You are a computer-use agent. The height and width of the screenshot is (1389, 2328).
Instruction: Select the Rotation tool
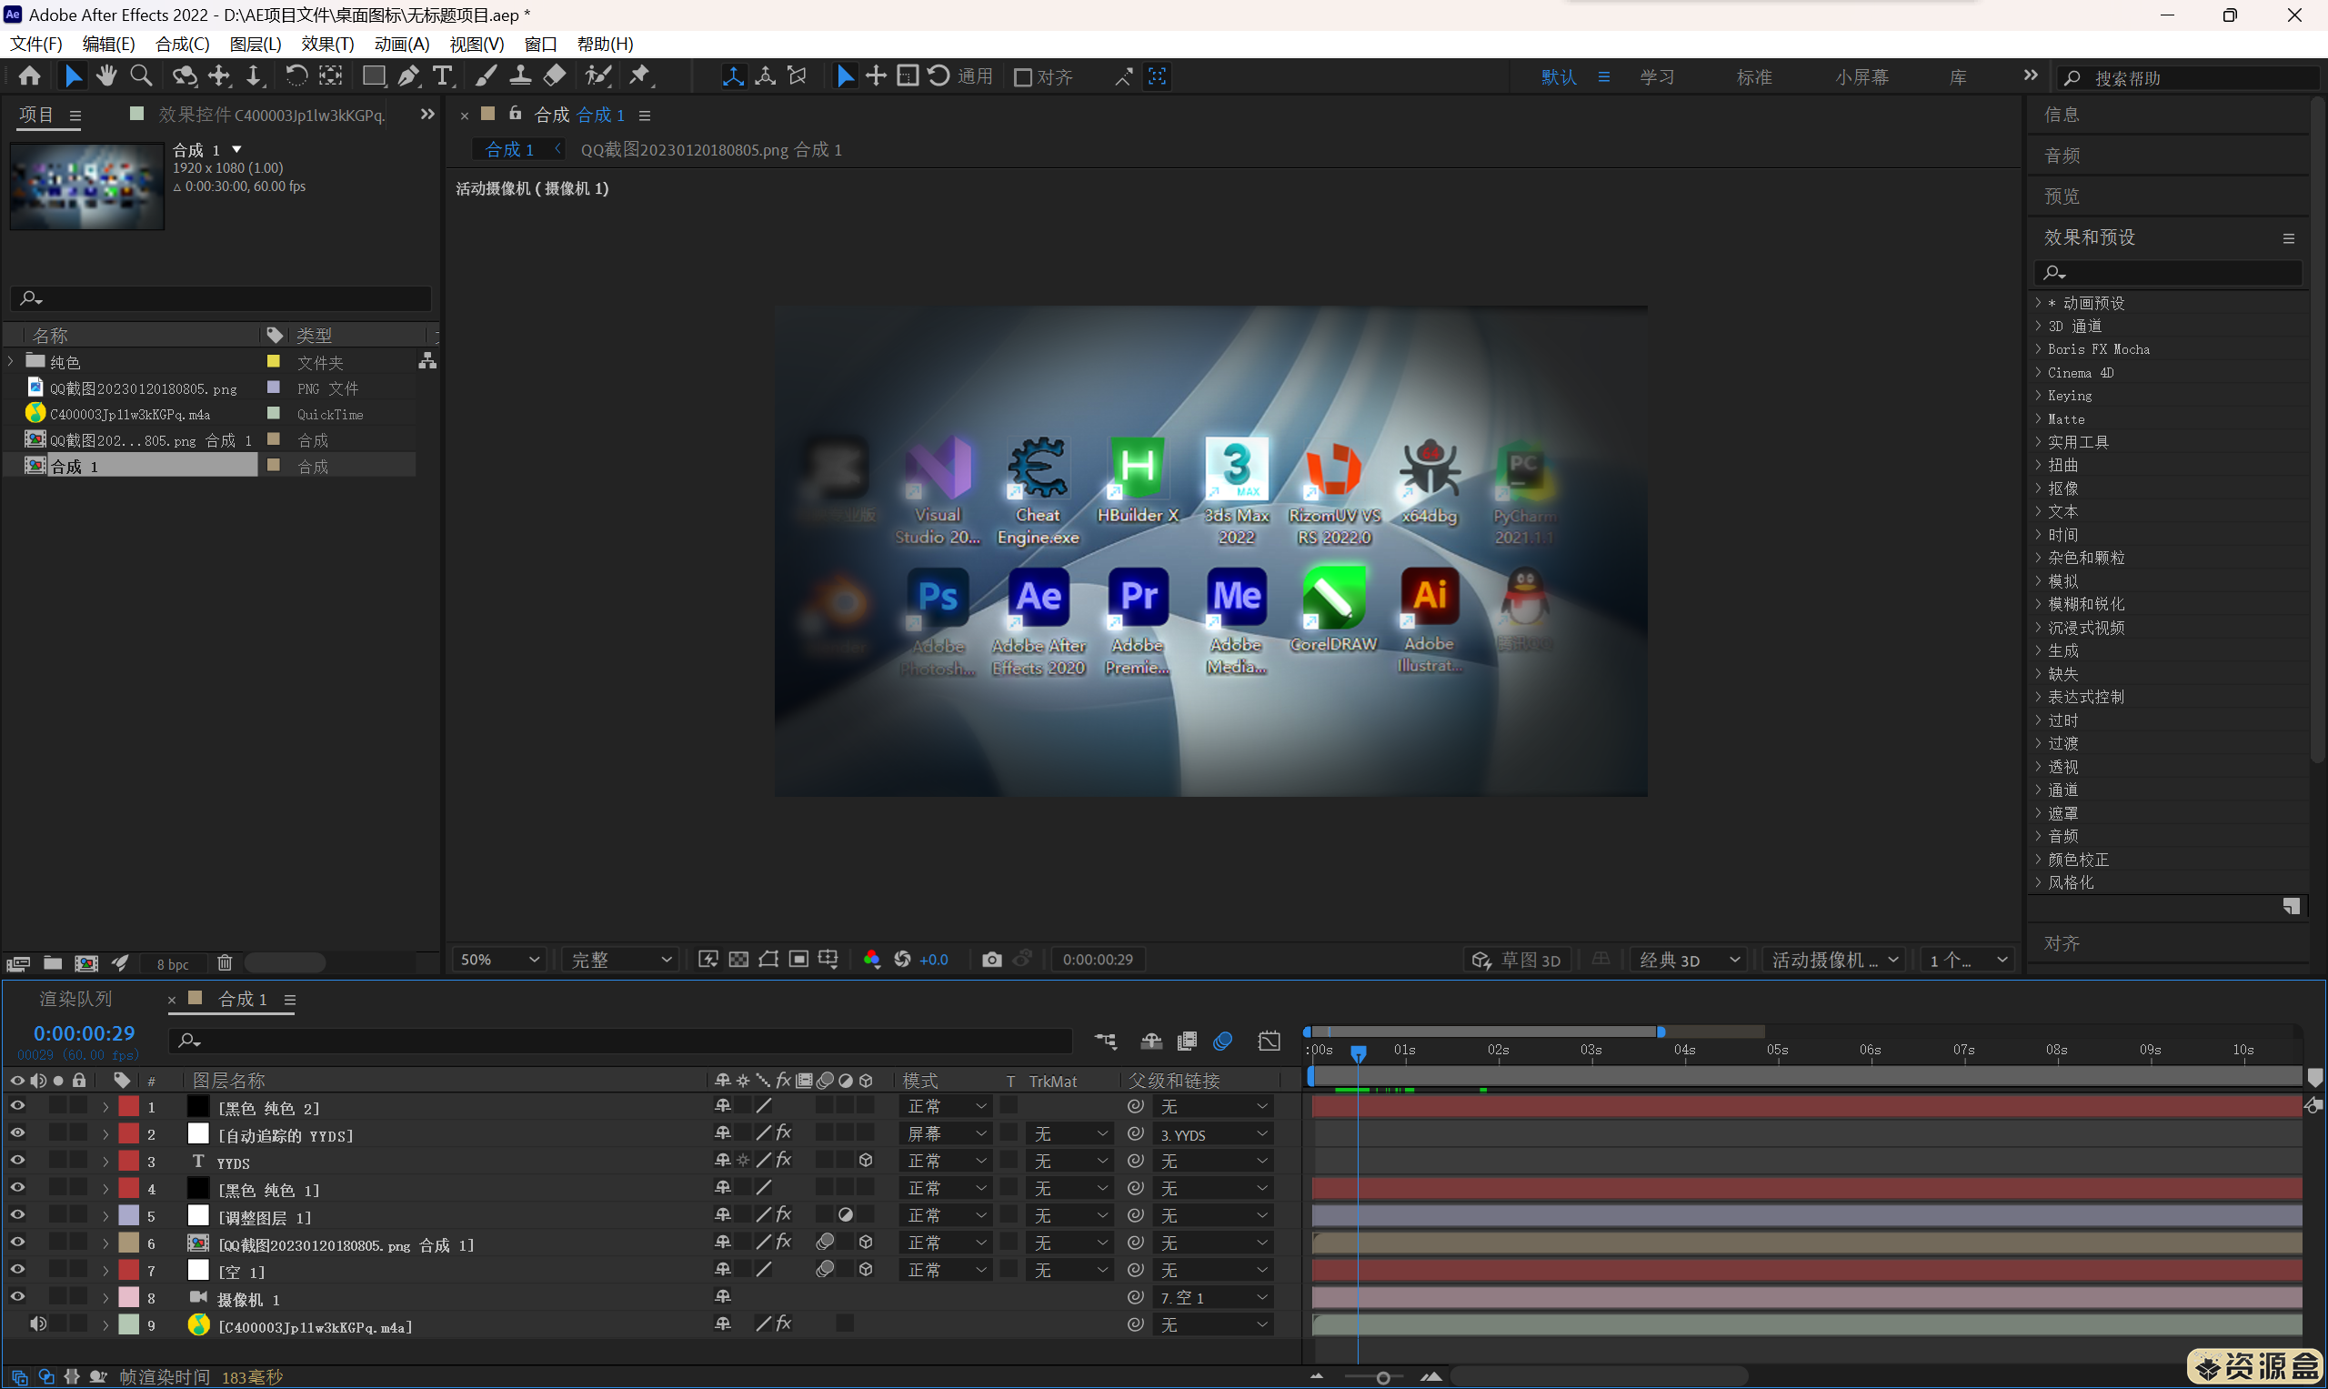point(296,75)
